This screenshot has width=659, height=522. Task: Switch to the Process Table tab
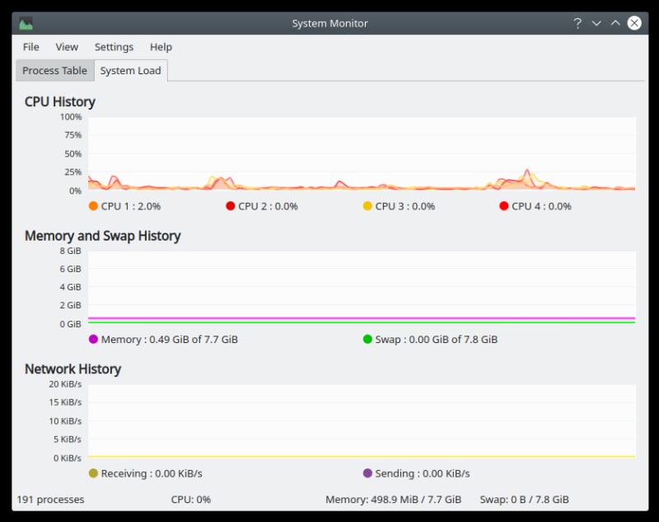[x=54, y=71]
